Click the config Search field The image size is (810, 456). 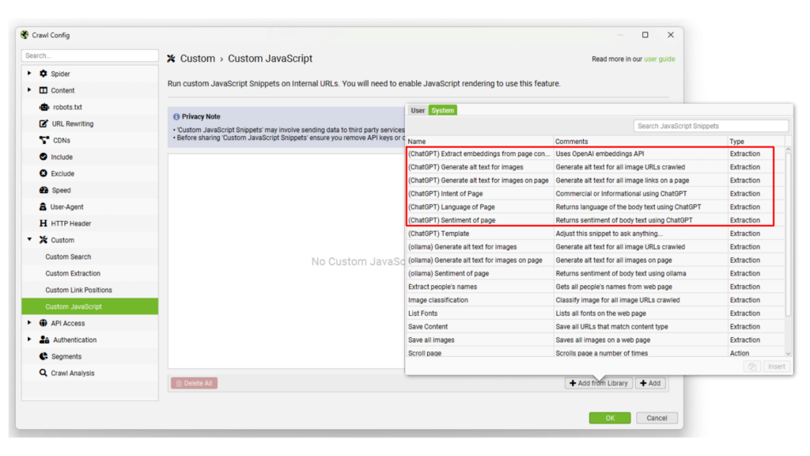[x=90, y=55]
